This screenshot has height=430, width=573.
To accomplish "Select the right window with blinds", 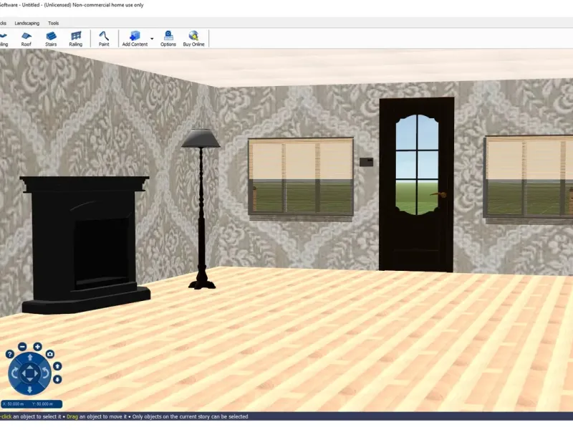I will point(529,178).
